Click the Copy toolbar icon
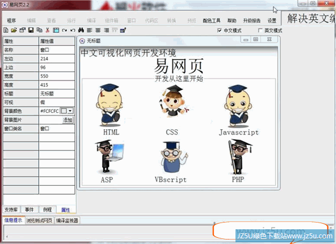This screenshot has height=244, width=336. pyautogui.click(x=40, y=30)
